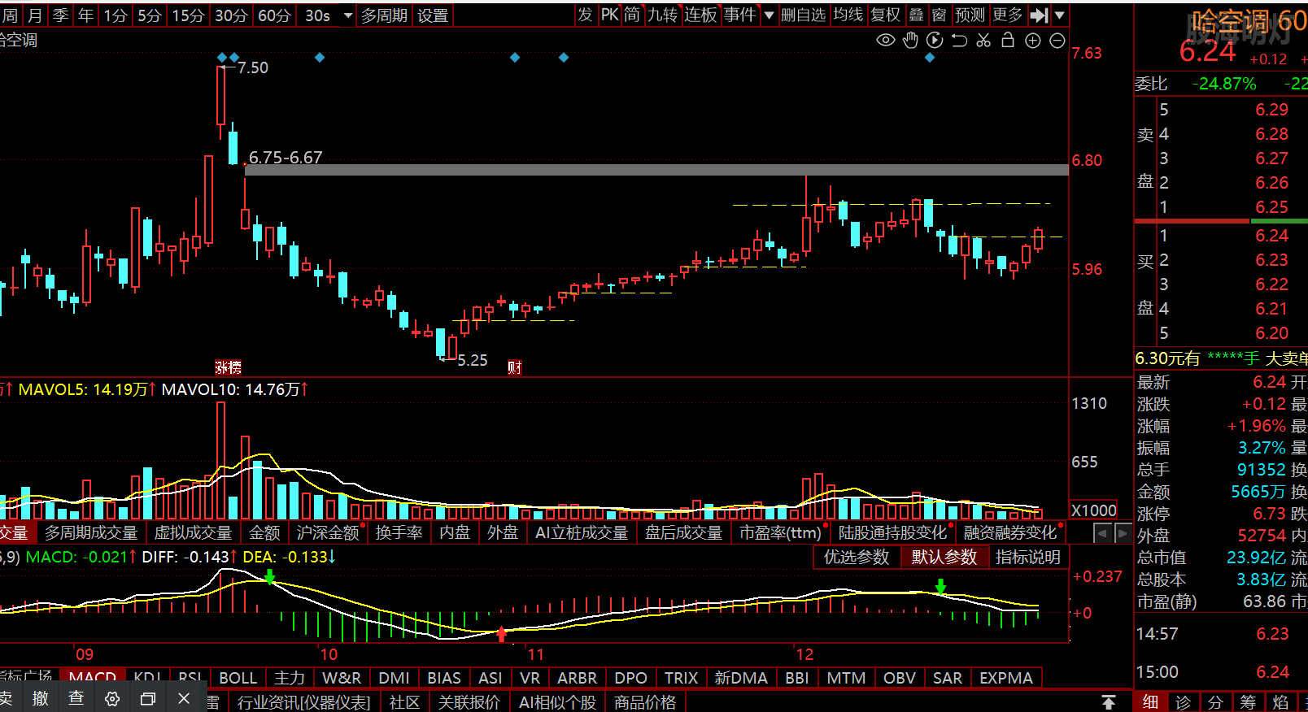Switch to 月 monthly period
1308x712 pixels.
[35, 15]
